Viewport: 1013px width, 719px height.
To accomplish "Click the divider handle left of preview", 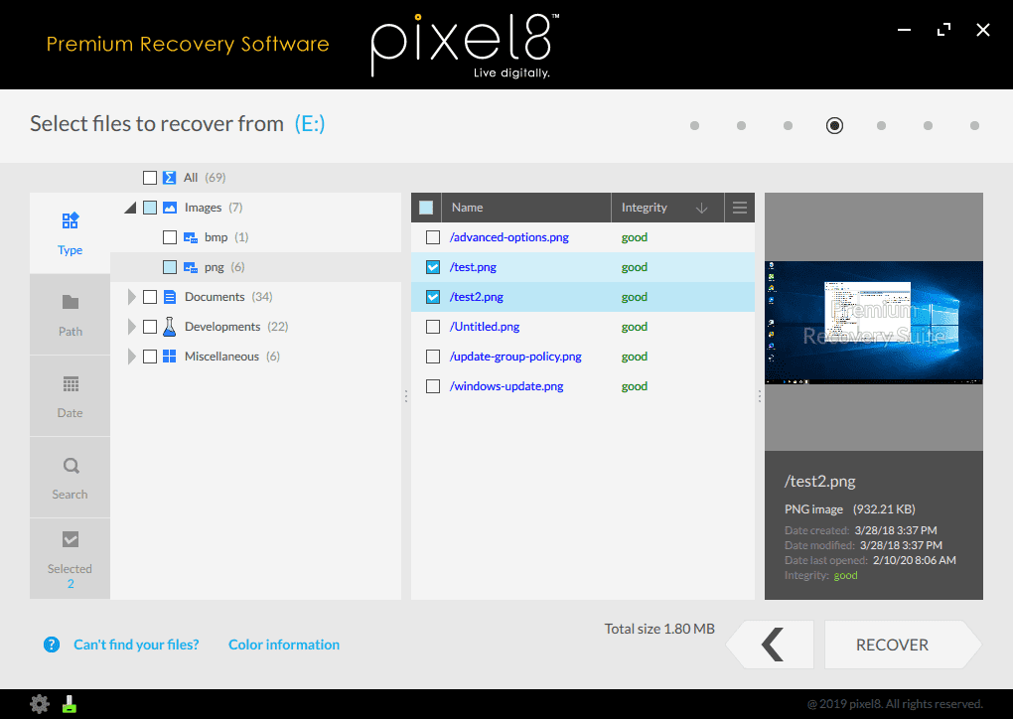I will pyautogui.click(x=759, y=396).
